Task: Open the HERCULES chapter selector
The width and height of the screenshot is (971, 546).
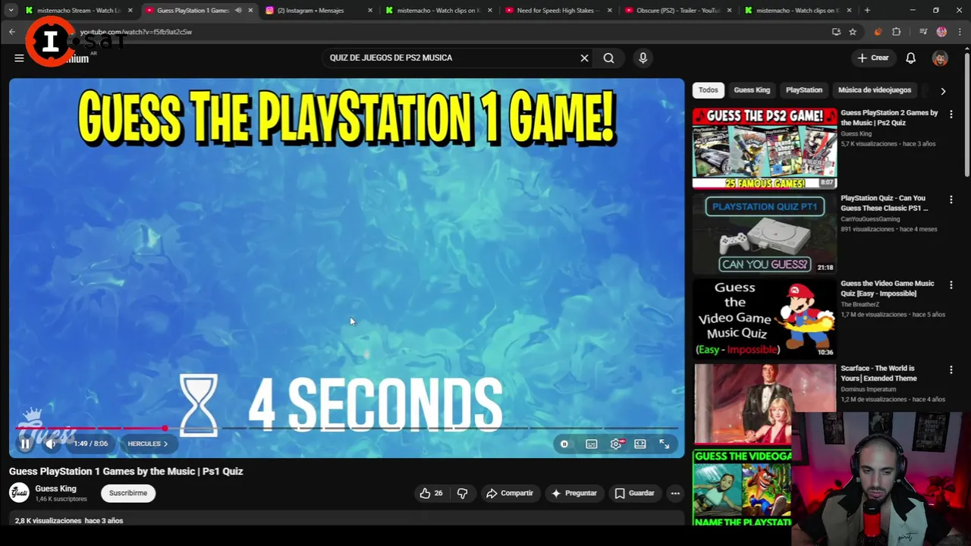Action: coord(148,444)
